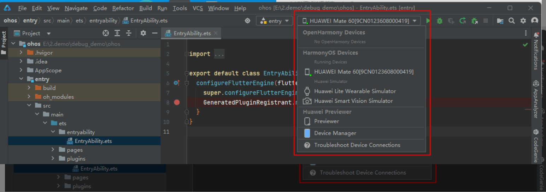Click the override gutter icon on line 6
Screen dimensions: 546x192
[x=177, y=83]
